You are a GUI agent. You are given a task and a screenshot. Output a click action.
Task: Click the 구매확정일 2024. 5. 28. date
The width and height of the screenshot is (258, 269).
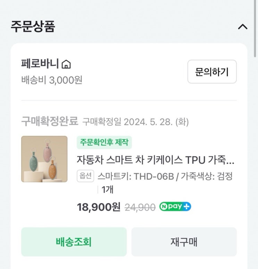135,122
